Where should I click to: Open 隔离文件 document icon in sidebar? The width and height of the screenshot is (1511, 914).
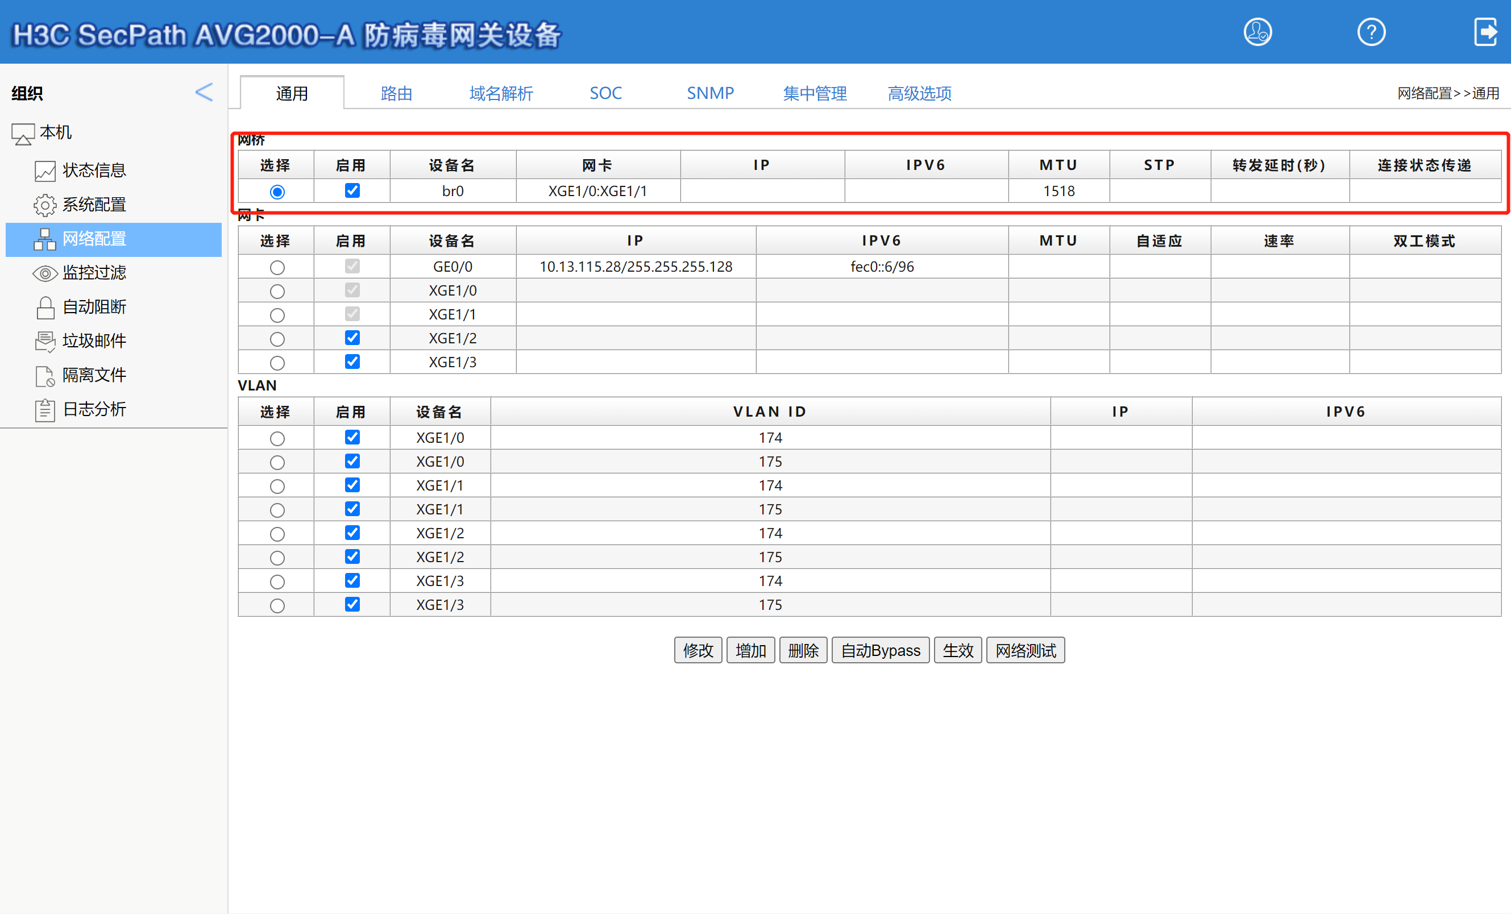[x=45, y=376]
